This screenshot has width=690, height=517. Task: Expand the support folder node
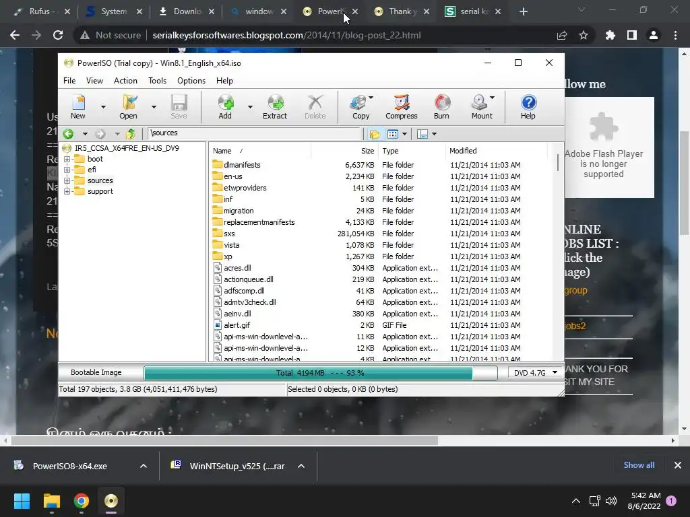[67, 191]
